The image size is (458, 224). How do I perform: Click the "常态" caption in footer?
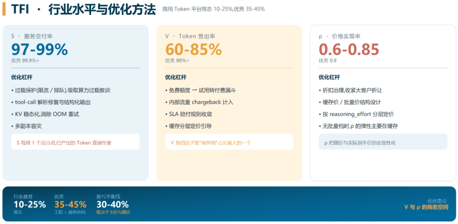pos(18,212)
